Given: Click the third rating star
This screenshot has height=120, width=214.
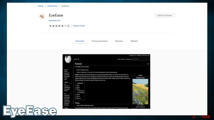Looking at the screenshot, I should [x=56, y=26].
